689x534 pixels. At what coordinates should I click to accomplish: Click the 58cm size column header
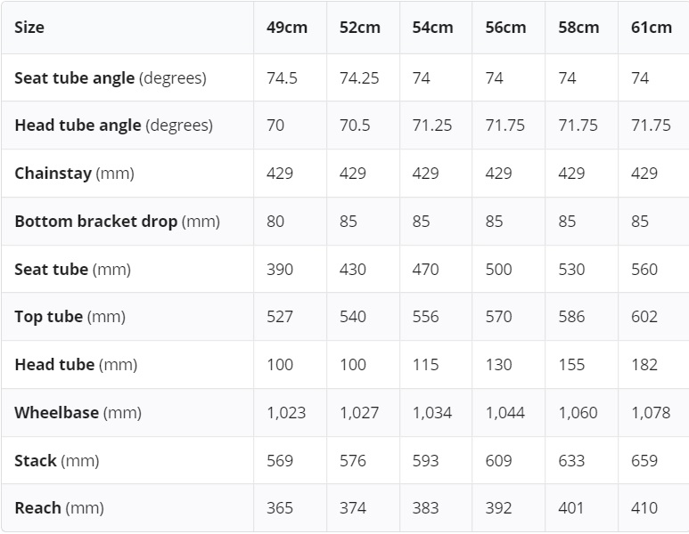tap(578, 28)
